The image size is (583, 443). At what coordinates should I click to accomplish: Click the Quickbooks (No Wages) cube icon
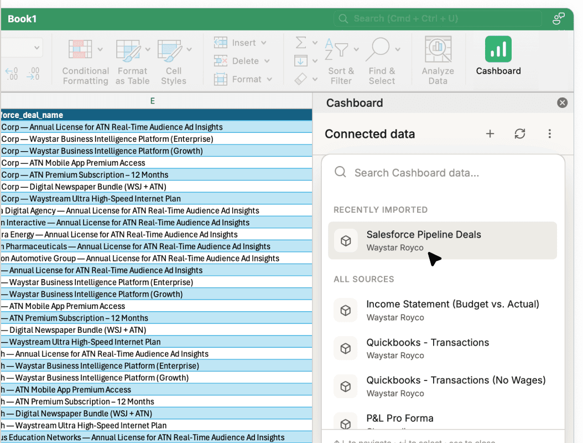(346, 386)
